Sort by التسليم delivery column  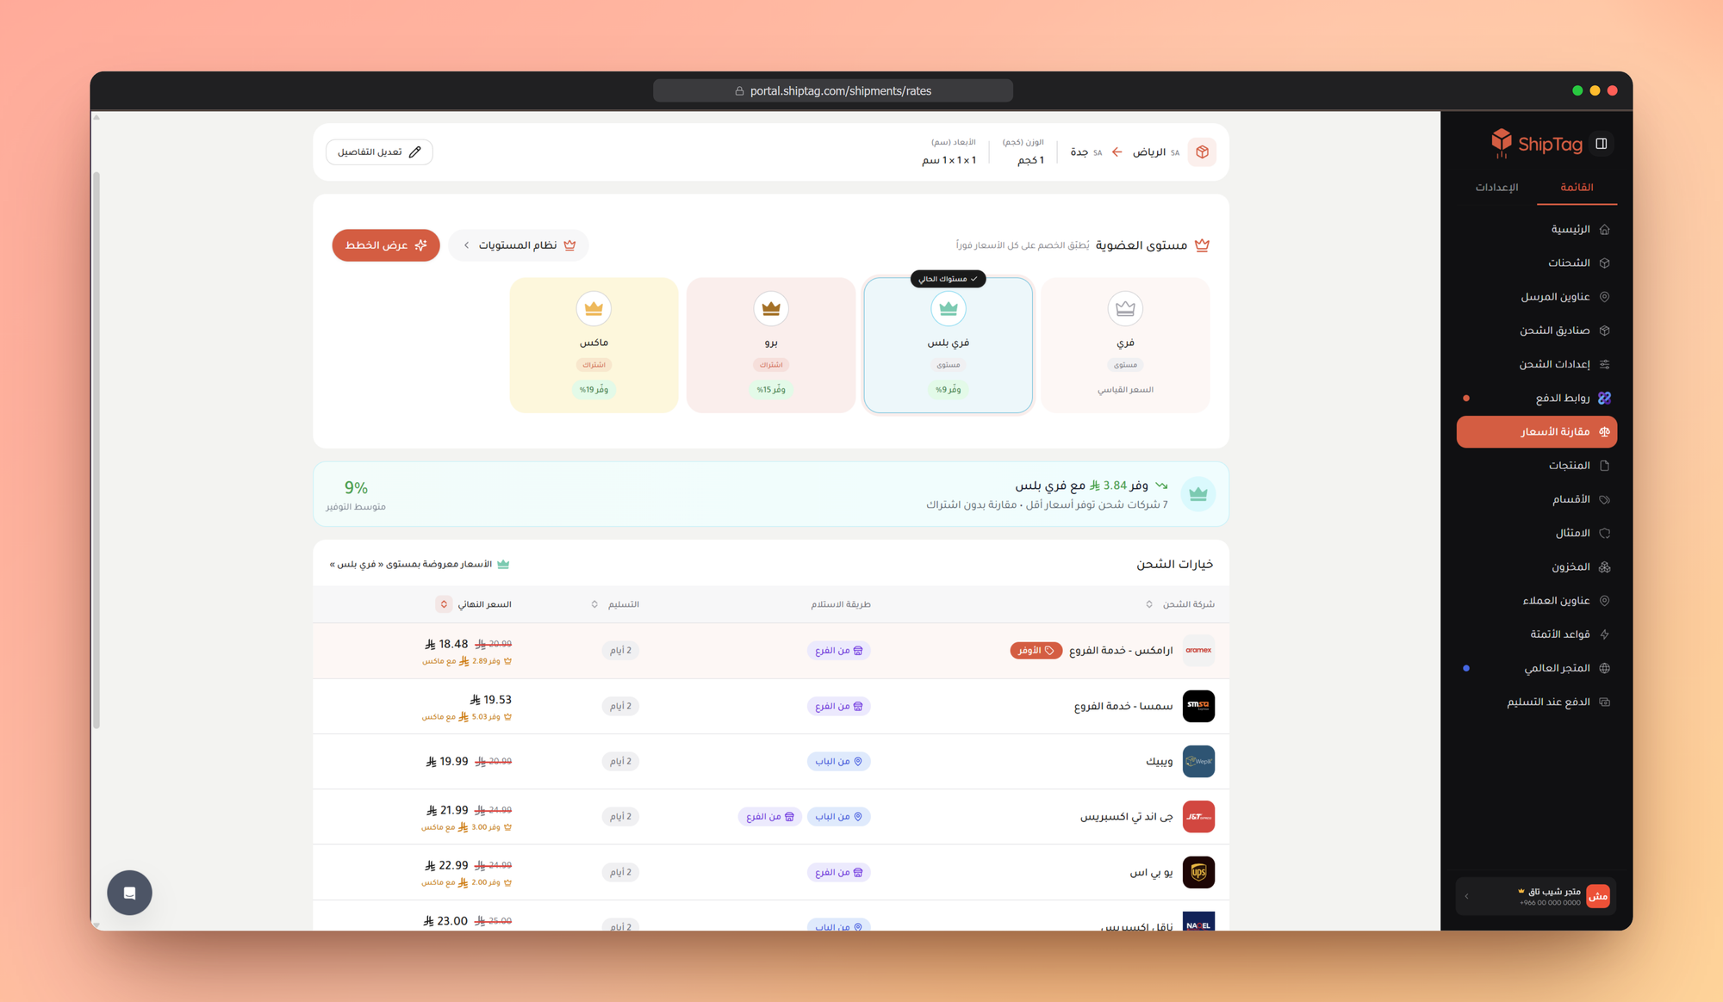tap(615, 604)
